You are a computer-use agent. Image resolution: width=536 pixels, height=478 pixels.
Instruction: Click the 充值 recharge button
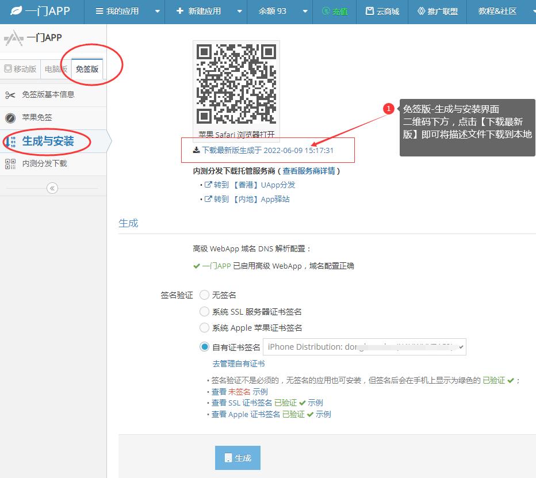coord(335,12)
